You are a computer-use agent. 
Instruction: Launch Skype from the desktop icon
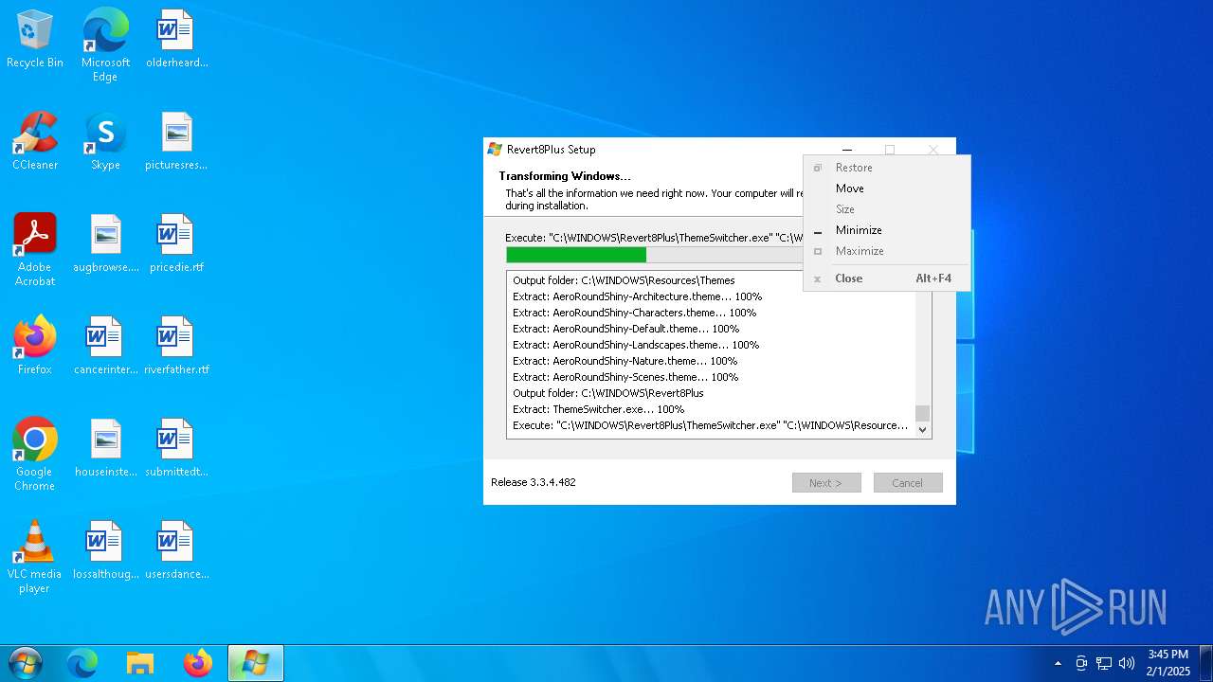[105, 142]
